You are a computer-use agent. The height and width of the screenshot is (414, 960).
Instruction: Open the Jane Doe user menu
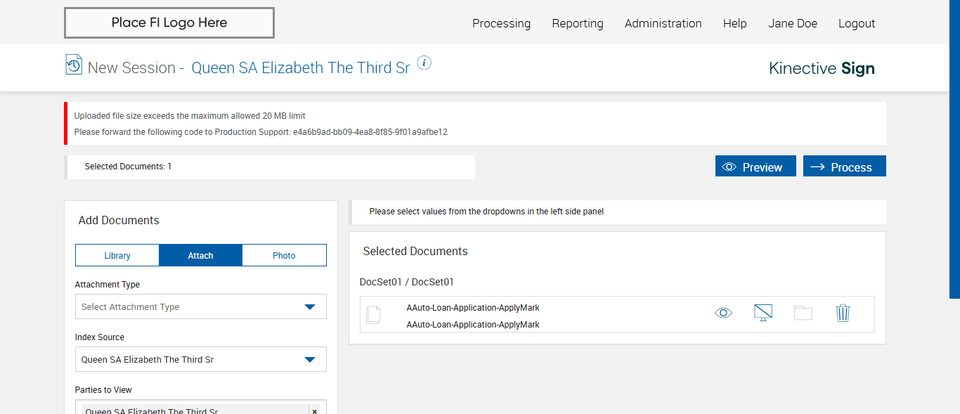click(792, 23)
